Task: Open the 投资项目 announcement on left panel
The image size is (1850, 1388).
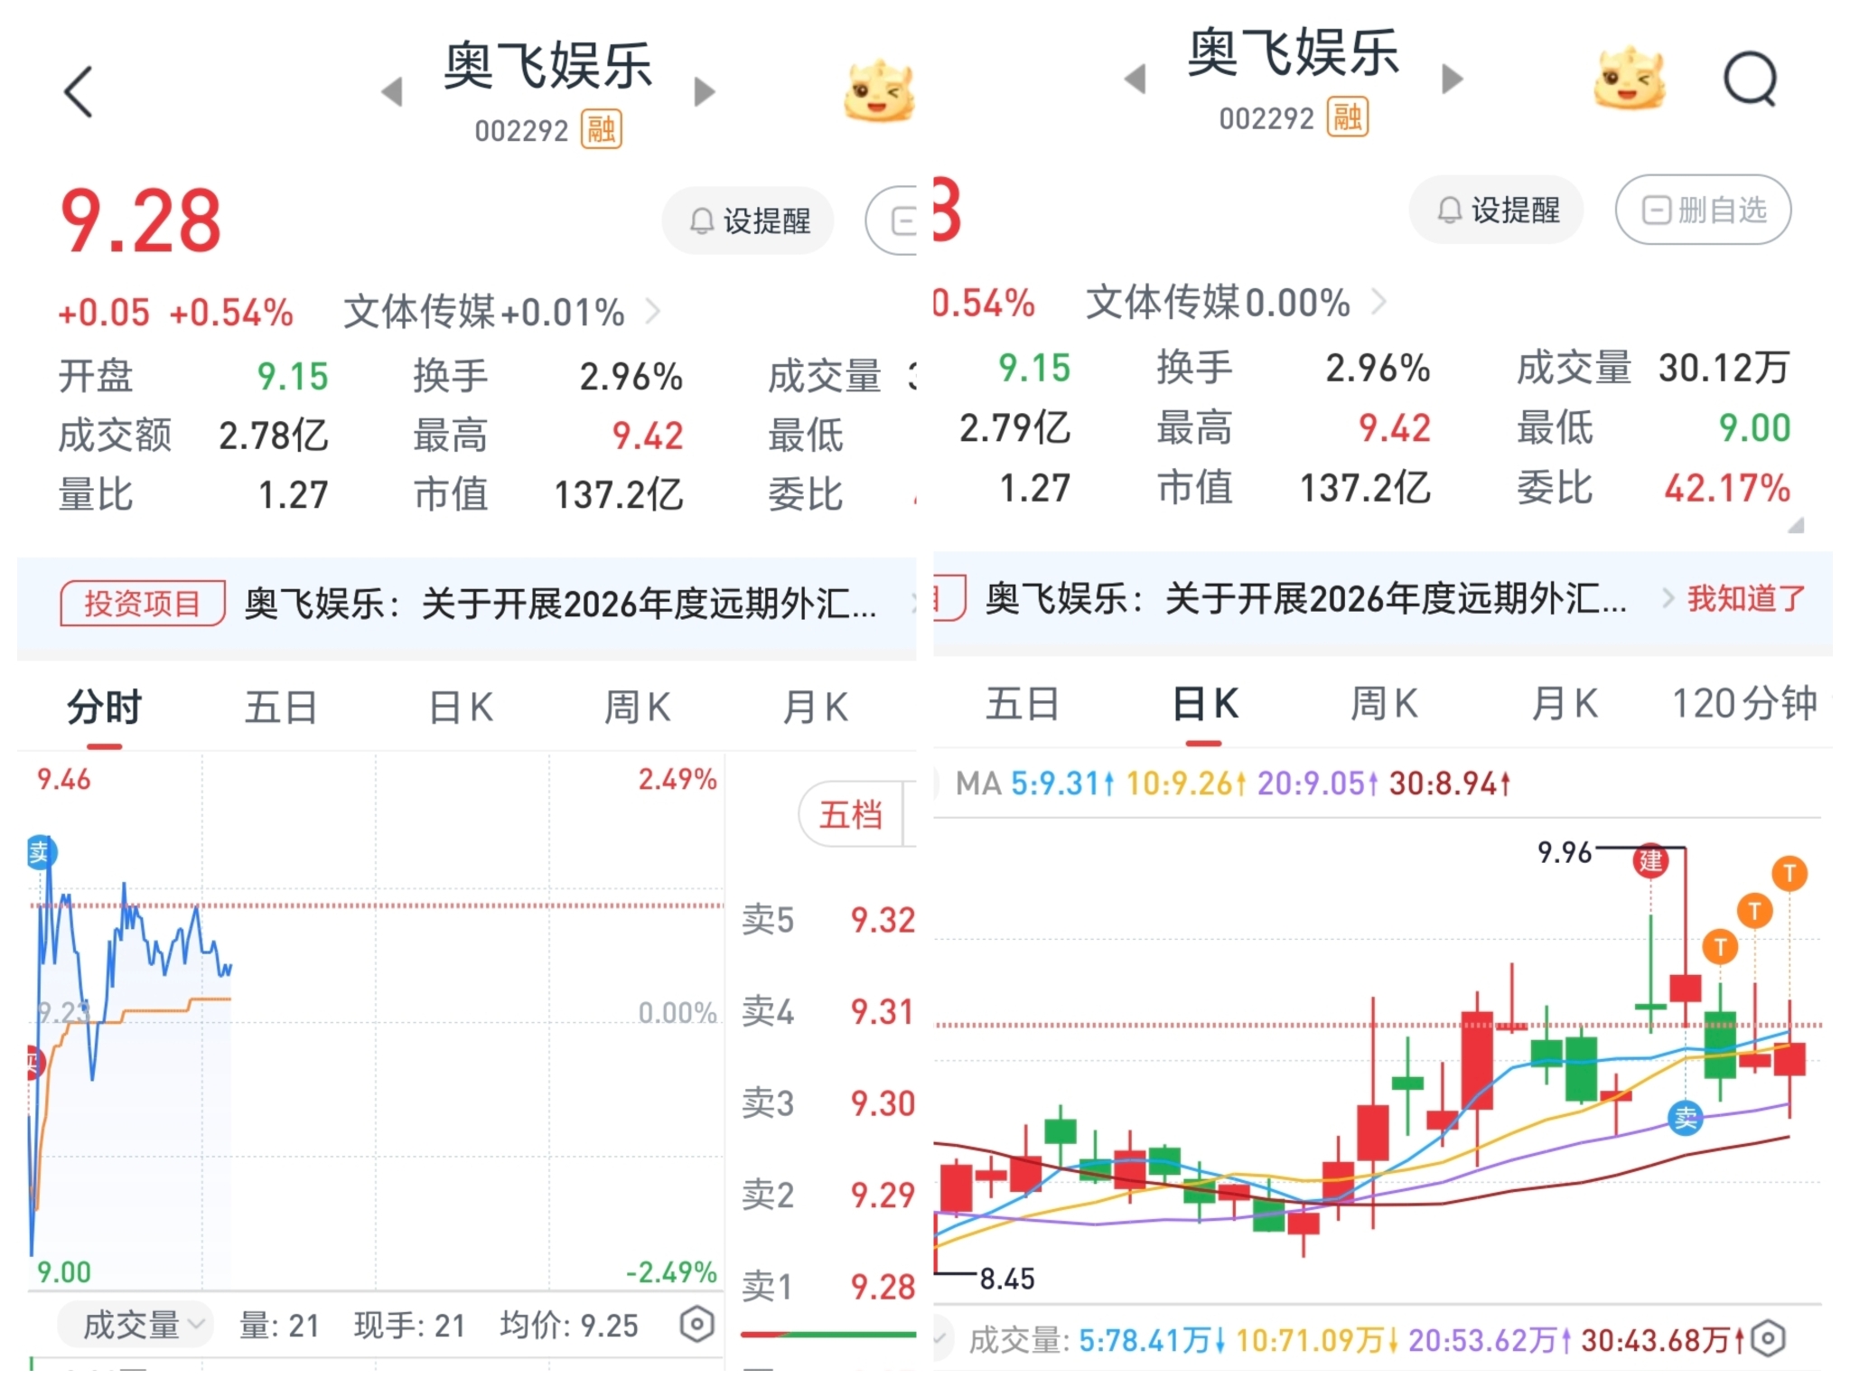Action: 143,604
